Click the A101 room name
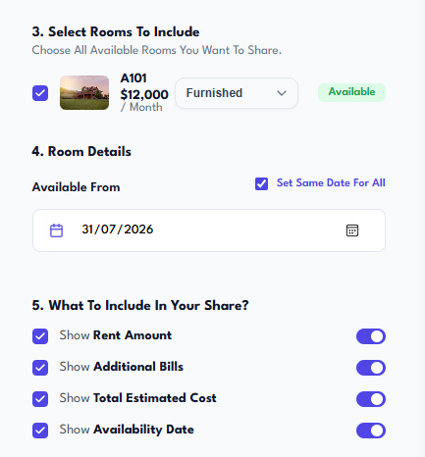Screen dimensions: 425x457 [x=133, y=78]
